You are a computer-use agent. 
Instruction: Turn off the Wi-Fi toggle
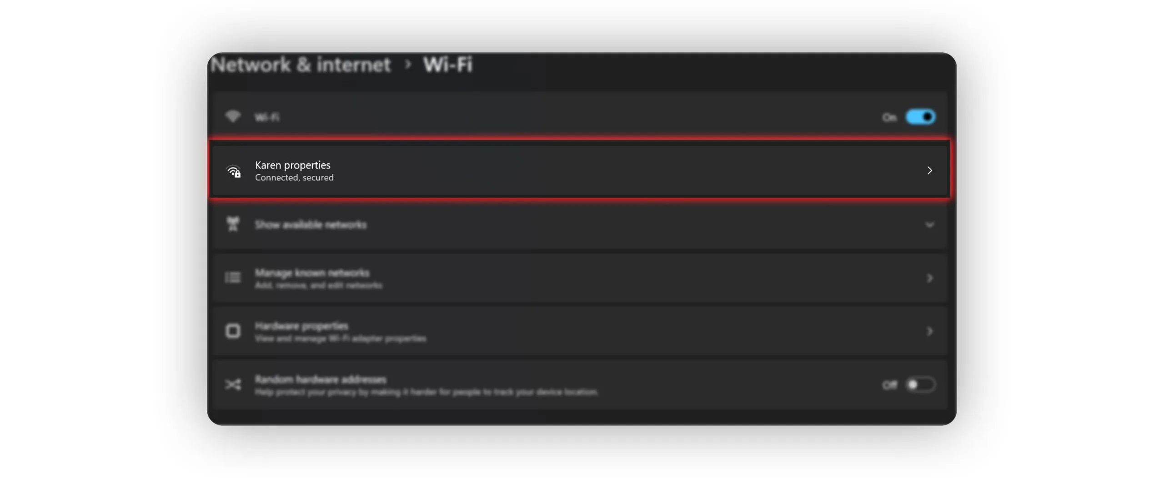click(x=920, y=117)
